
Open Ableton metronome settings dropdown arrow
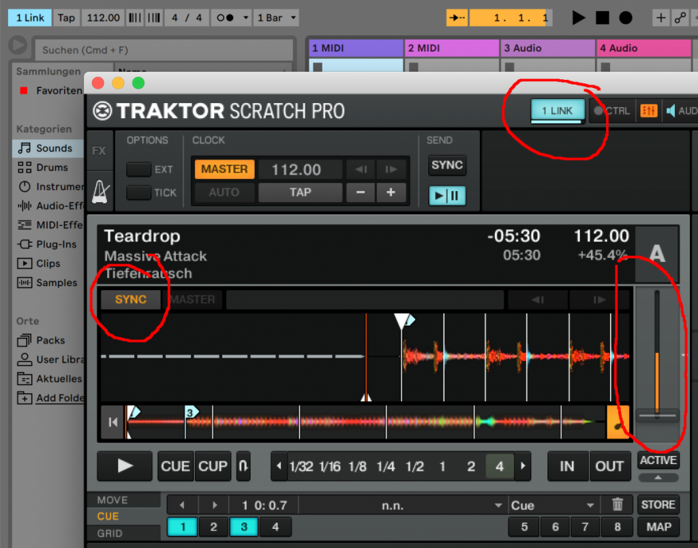coord(245,18)
